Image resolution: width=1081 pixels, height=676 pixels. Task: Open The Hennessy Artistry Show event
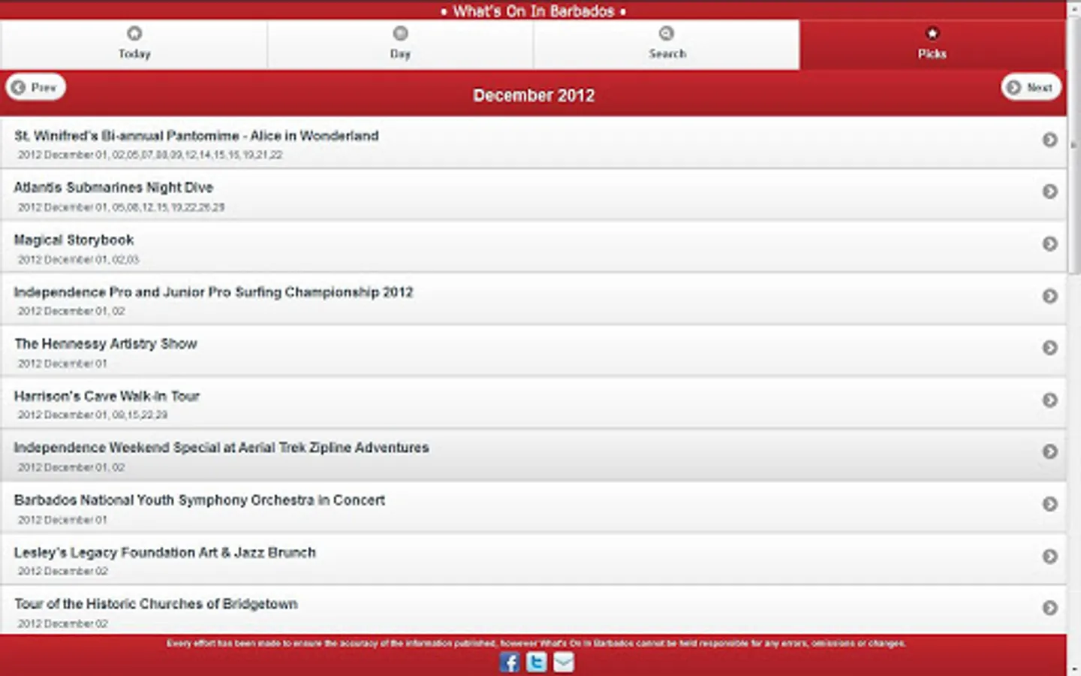click(533, 351)
